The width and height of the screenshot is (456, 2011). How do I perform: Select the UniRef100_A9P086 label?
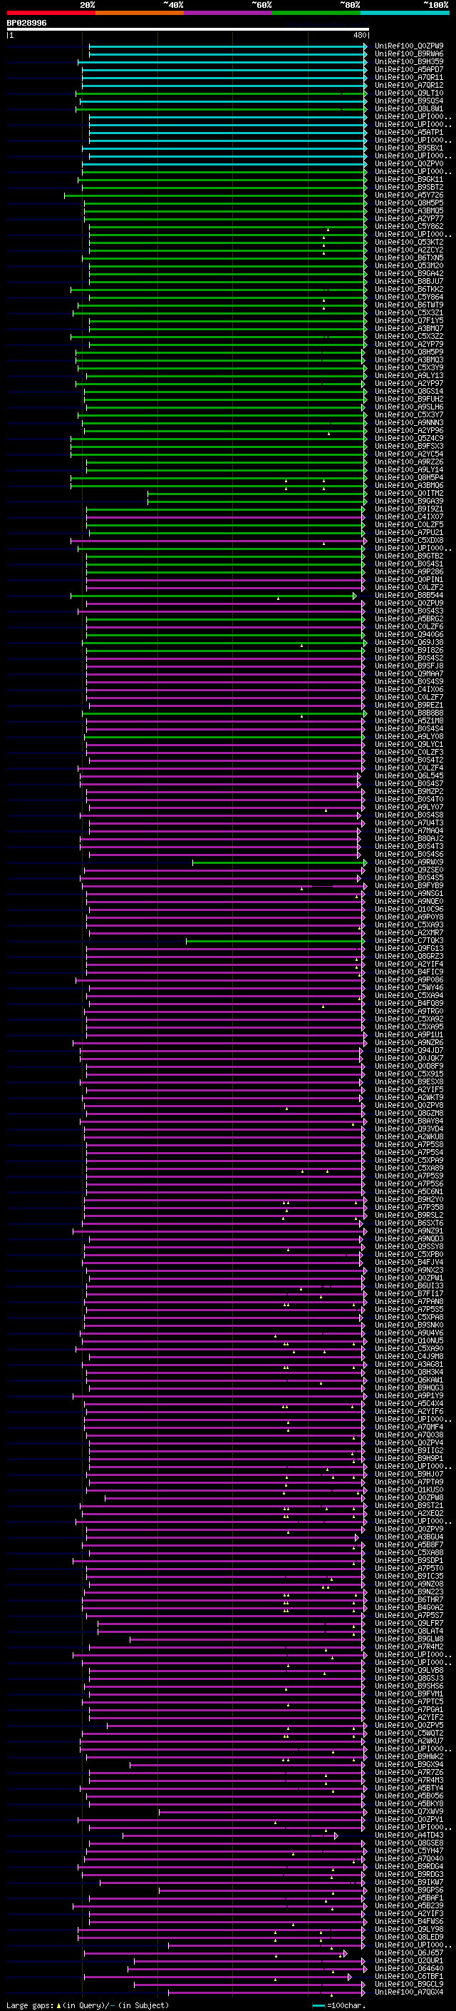pyautogui.click(x=409, y=979)
